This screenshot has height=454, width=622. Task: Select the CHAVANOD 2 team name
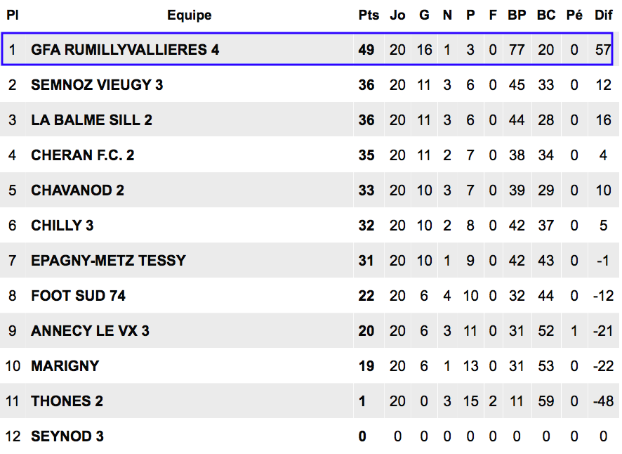point(77,190)
